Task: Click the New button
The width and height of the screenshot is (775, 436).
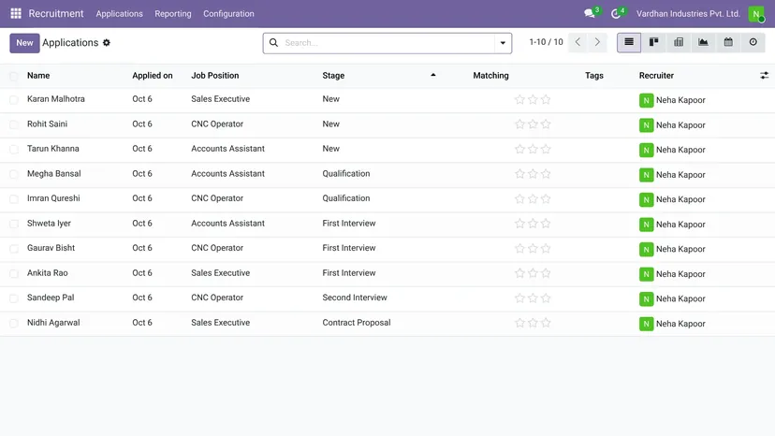Action: point(24,43)
